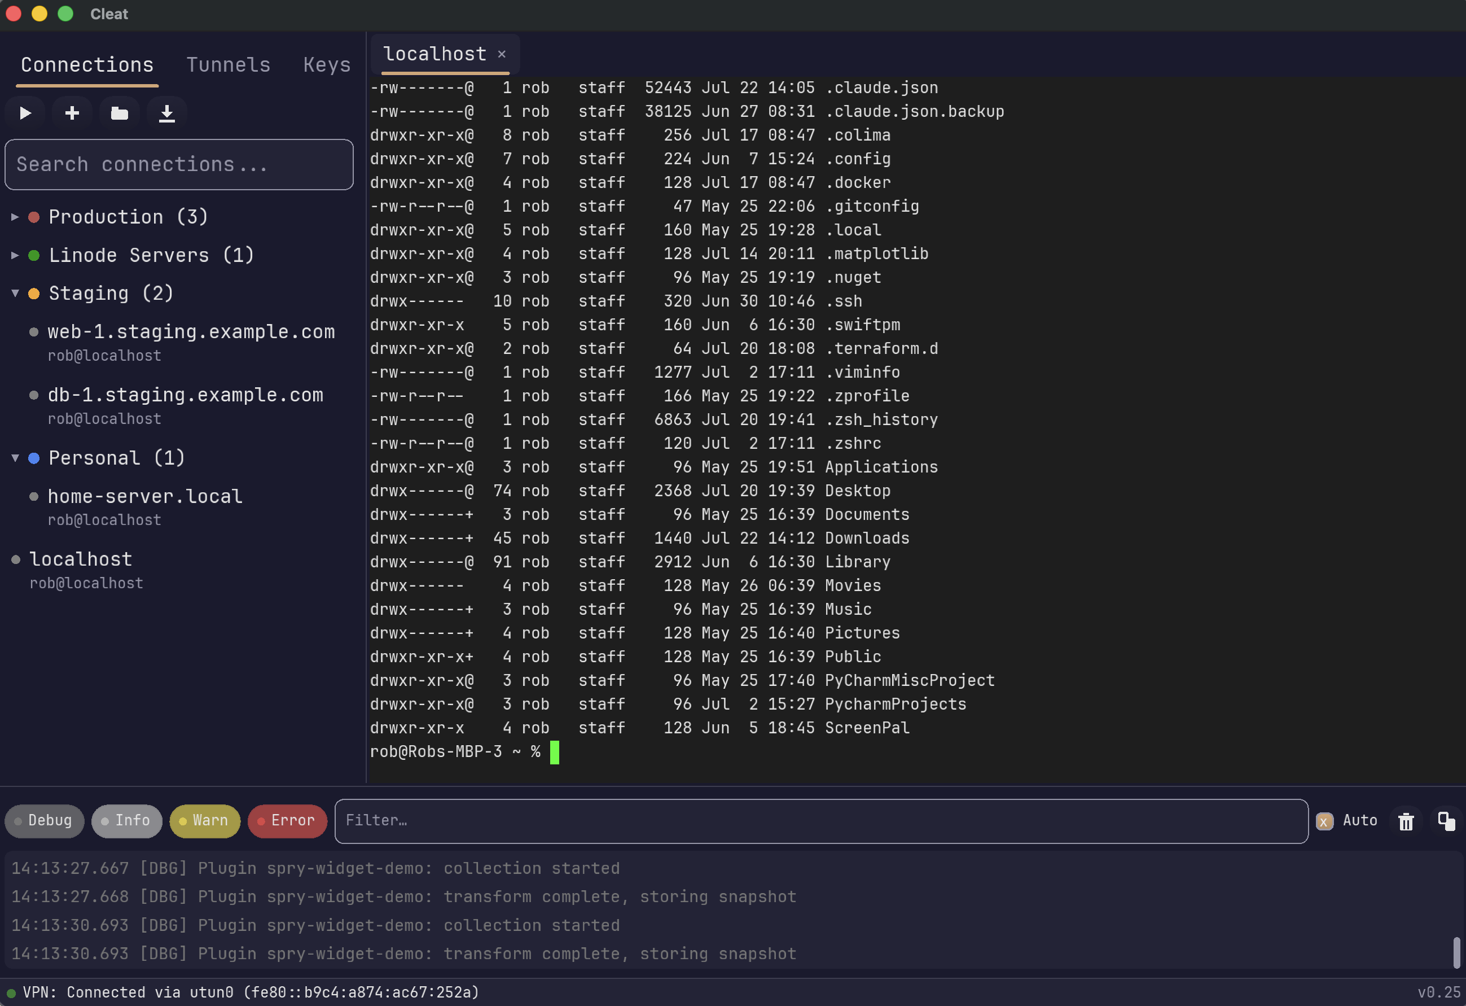Click the play/connect icon in sidebar toolbar
This screenshot has width=1466, height=1006.
point(25,113)
